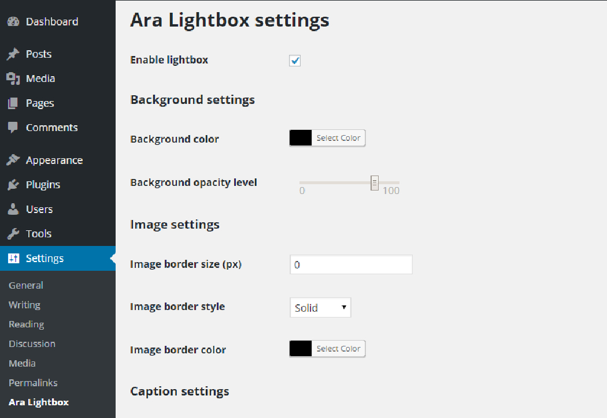
Task: Open the Reading settings submenu link
Action: 27,324
